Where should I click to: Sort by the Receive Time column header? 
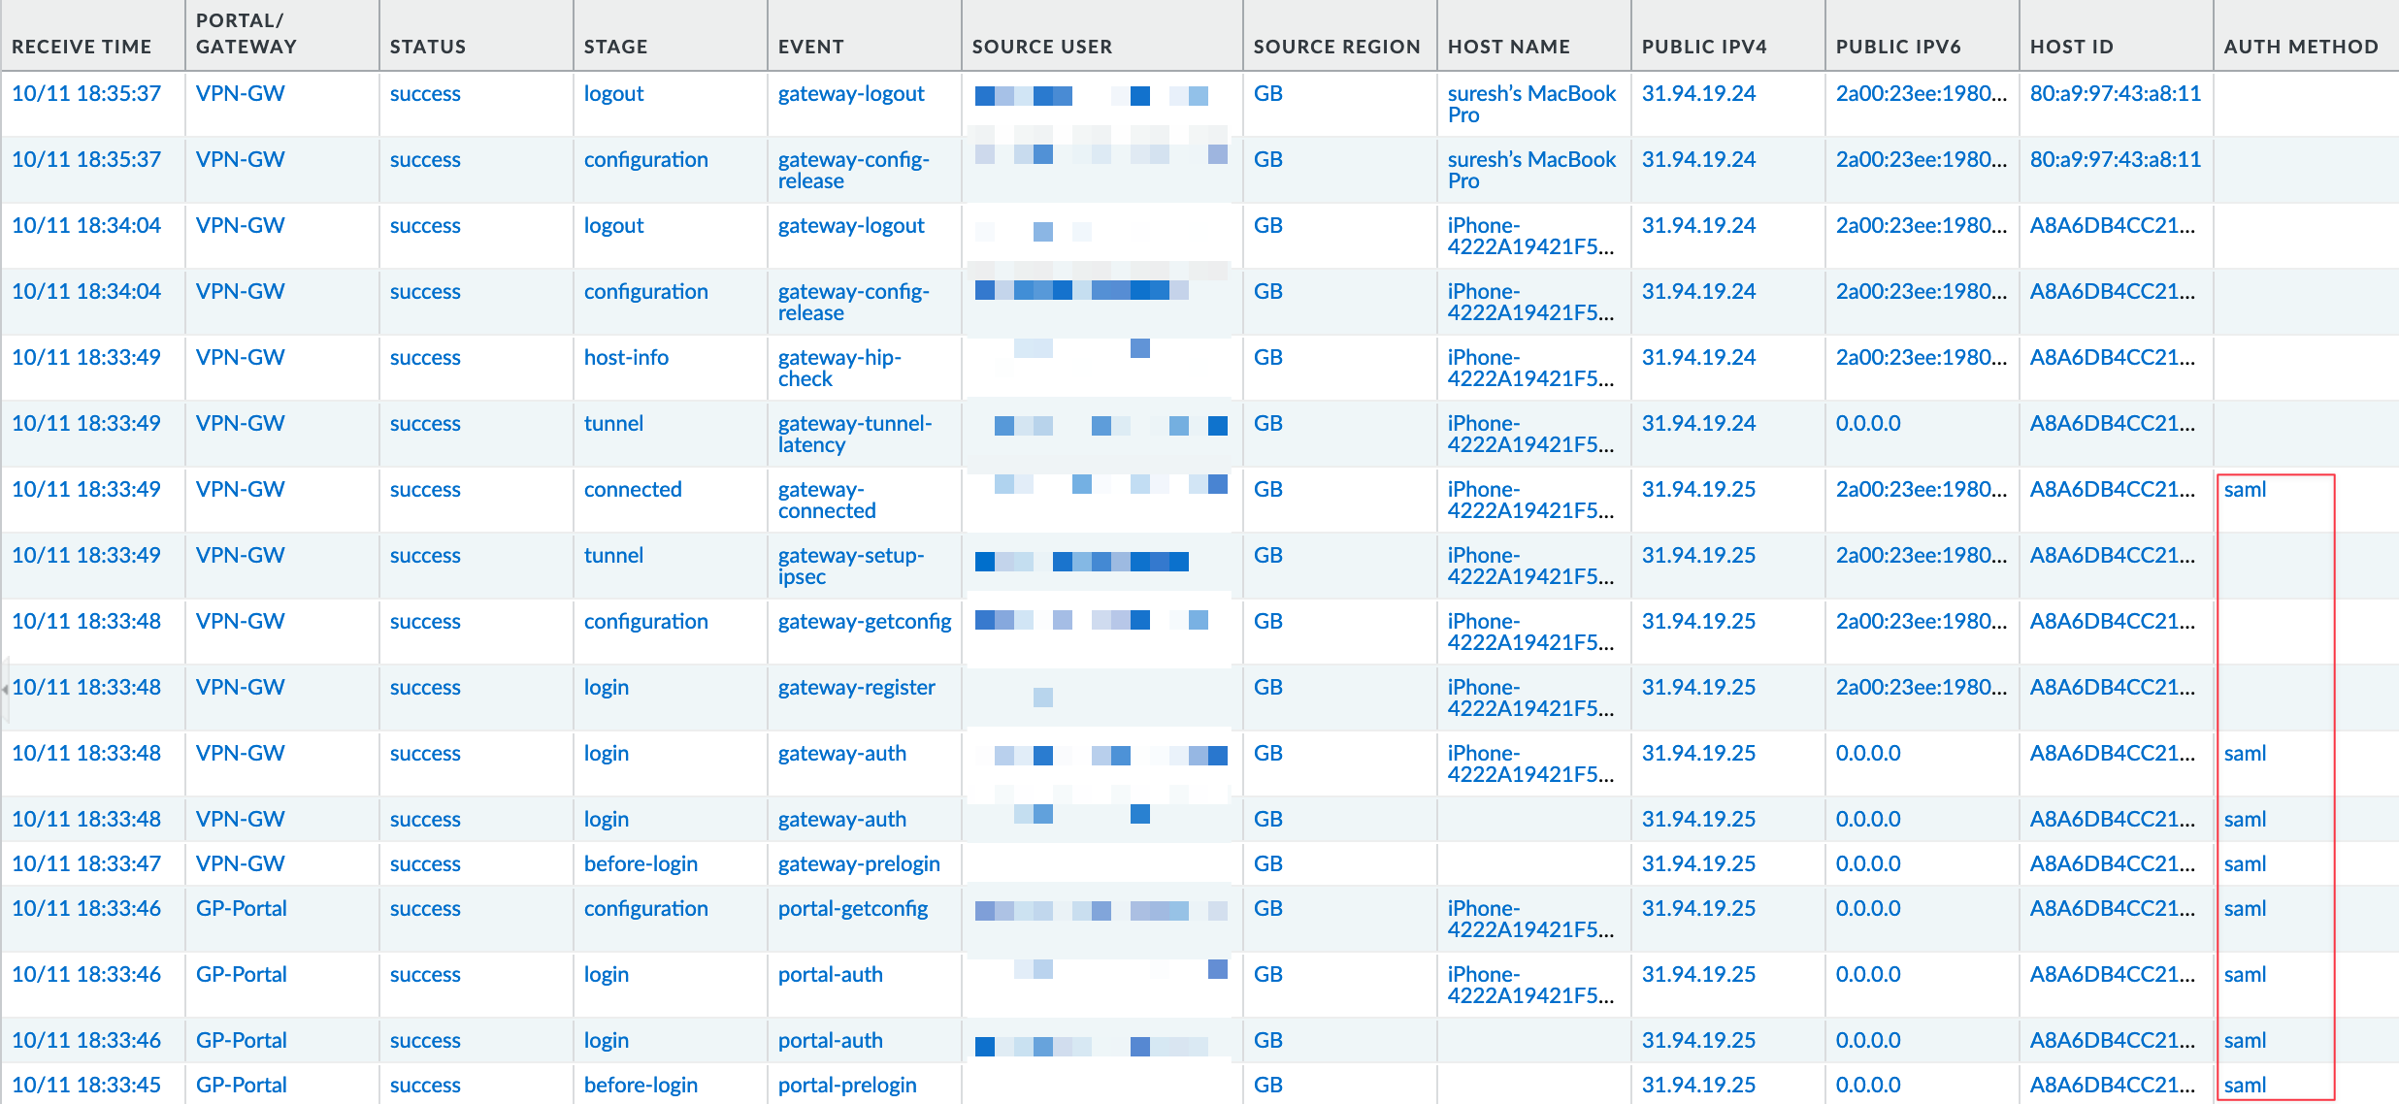tap(82, 47)
